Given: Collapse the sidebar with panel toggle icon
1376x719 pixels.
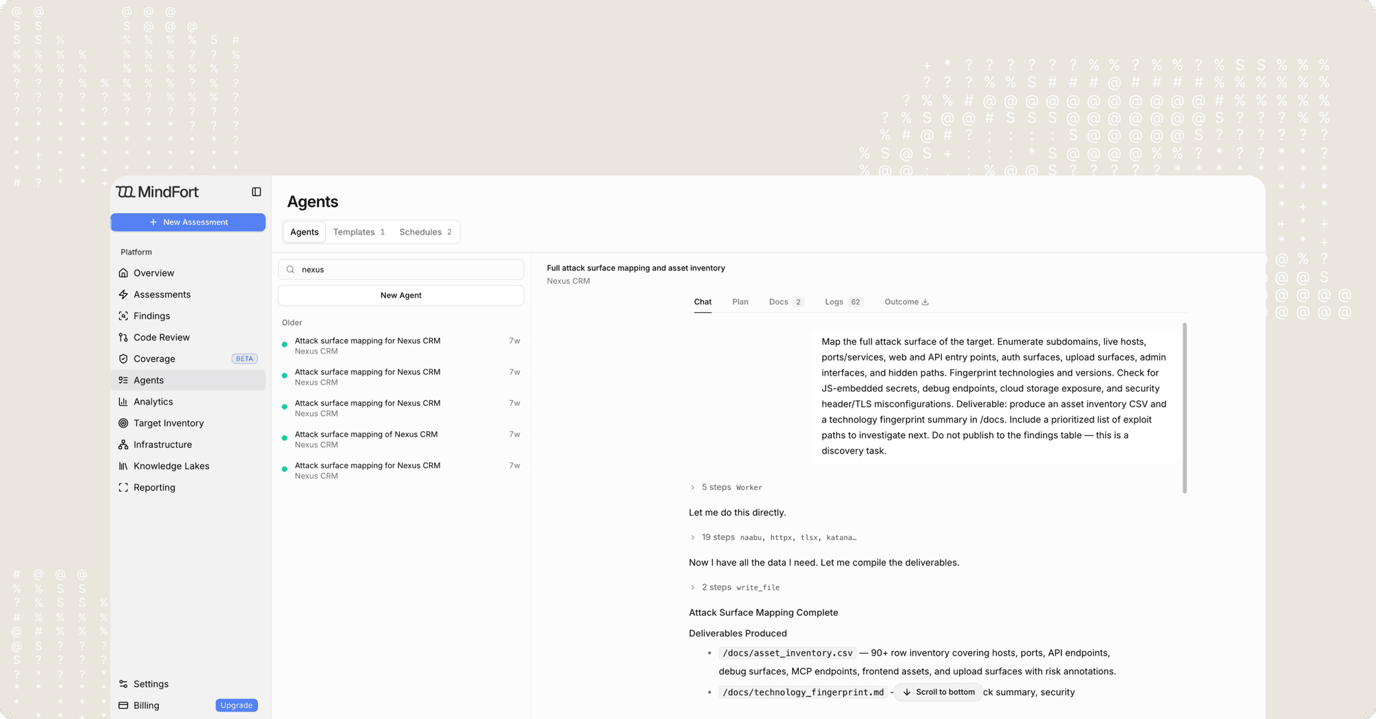Looking at the screenshot, I should (x=257, y=192).
